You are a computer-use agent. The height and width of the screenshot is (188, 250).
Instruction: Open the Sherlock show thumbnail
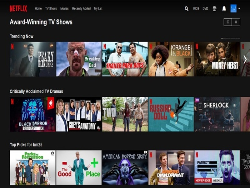pyautogui.click(x=217, y=114)
